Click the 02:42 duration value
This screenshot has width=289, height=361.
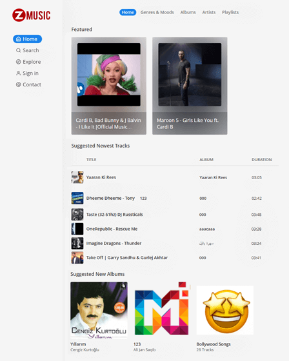(x=257, y=199)
